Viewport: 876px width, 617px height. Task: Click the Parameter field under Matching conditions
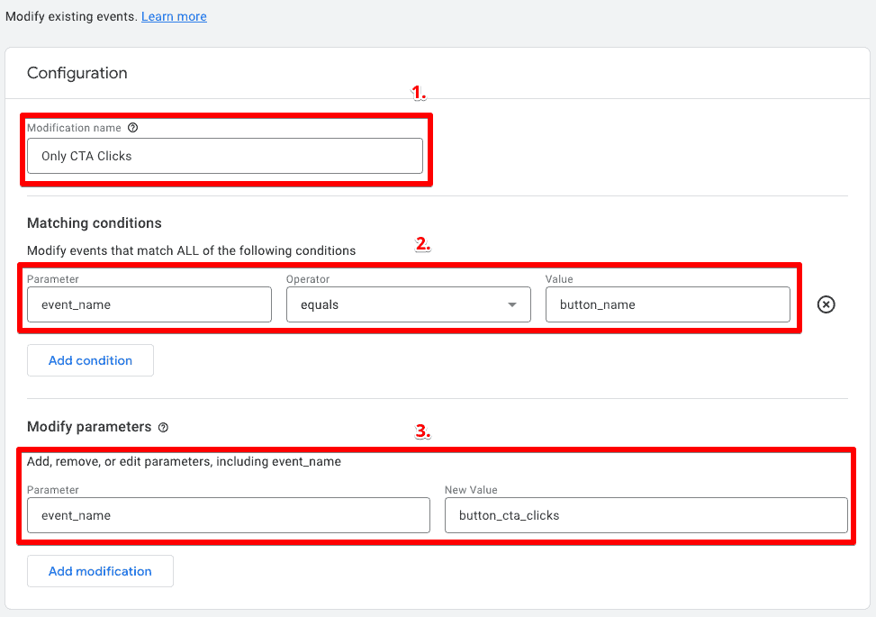tap(149, 304)
